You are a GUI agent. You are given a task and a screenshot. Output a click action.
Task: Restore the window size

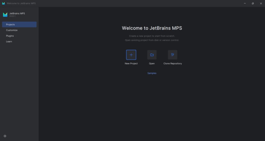click(x=253, y=3)
